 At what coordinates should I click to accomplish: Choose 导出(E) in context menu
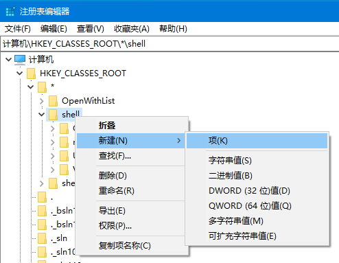click(x=130, y=211)
